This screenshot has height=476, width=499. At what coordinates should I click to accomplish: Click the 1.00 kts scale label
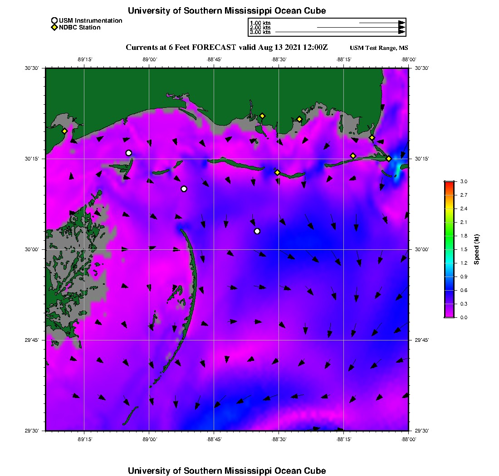click(x=260, y=23)
